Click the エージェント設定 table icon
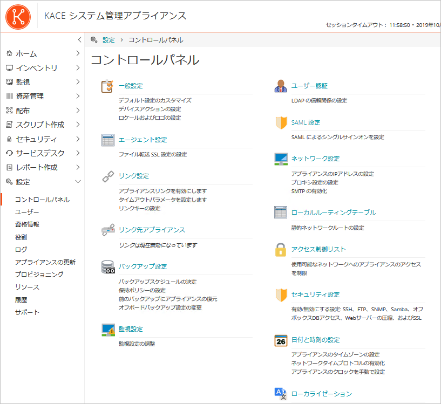 click(x=108, y=140)
